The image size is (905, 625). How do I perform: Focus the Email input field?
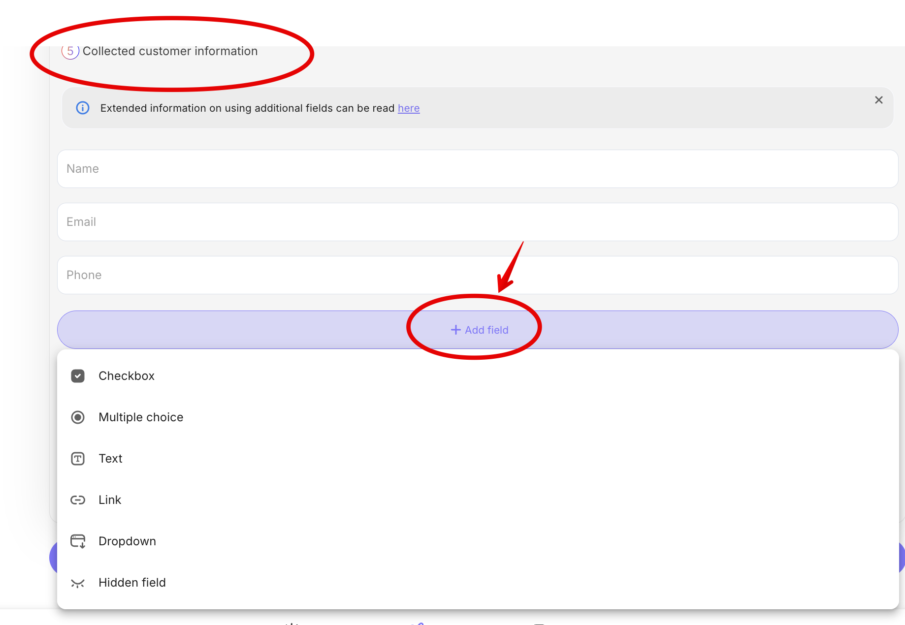478,222
